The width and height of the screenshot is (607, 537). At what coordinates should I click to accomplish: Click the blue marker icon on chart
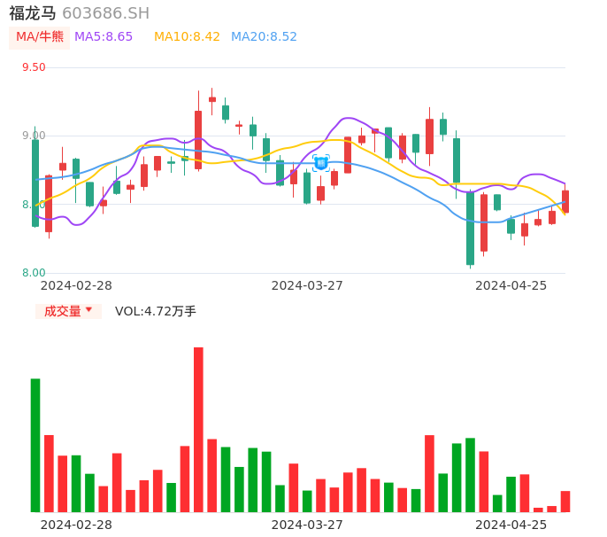pyautogui.click(x=321, y=163)
